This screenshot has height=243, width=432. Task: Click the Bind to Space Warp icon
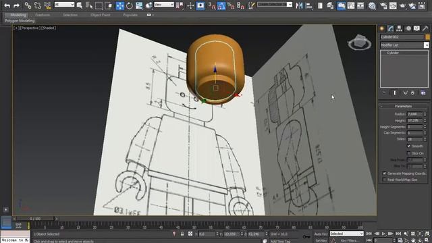[47, 5]
